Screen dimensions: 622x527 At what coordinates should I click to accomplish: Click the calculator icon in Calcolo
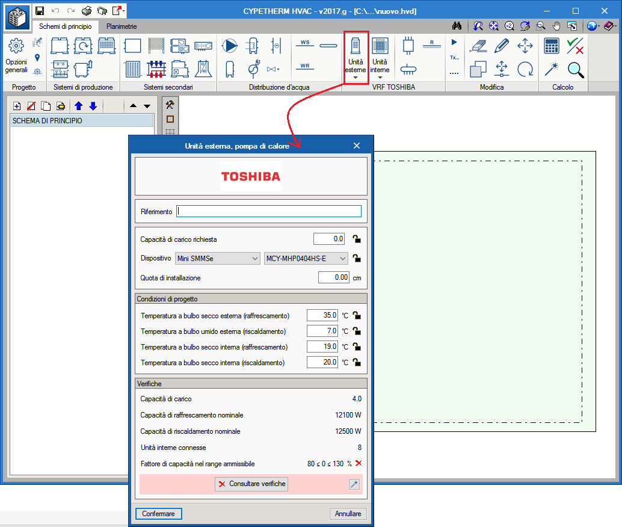pos(552,46)
